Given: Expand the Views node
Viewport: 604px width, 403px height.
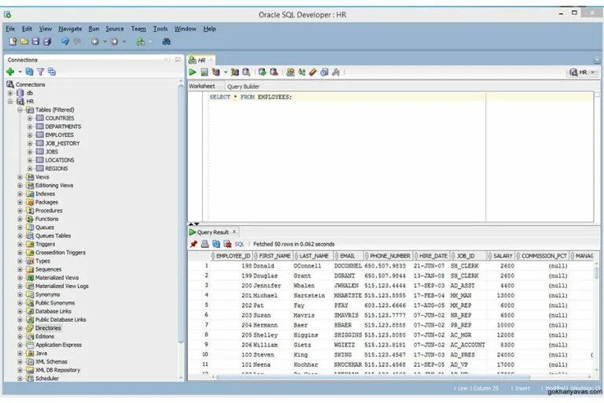Looking at the screenshot, I should pos(20,177).
